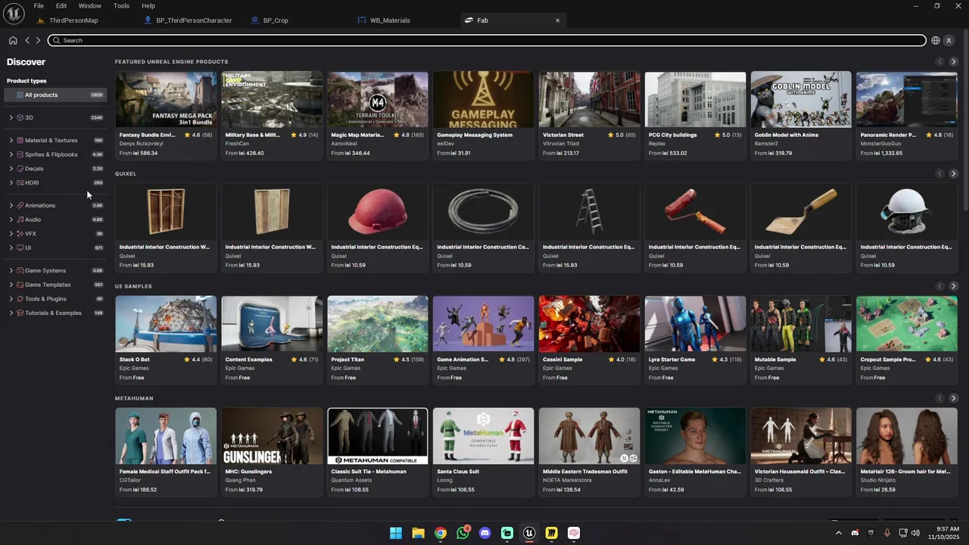Open Lyra Starter Game product title
Viewport: 969px width, 545px height.
[671, 360]
